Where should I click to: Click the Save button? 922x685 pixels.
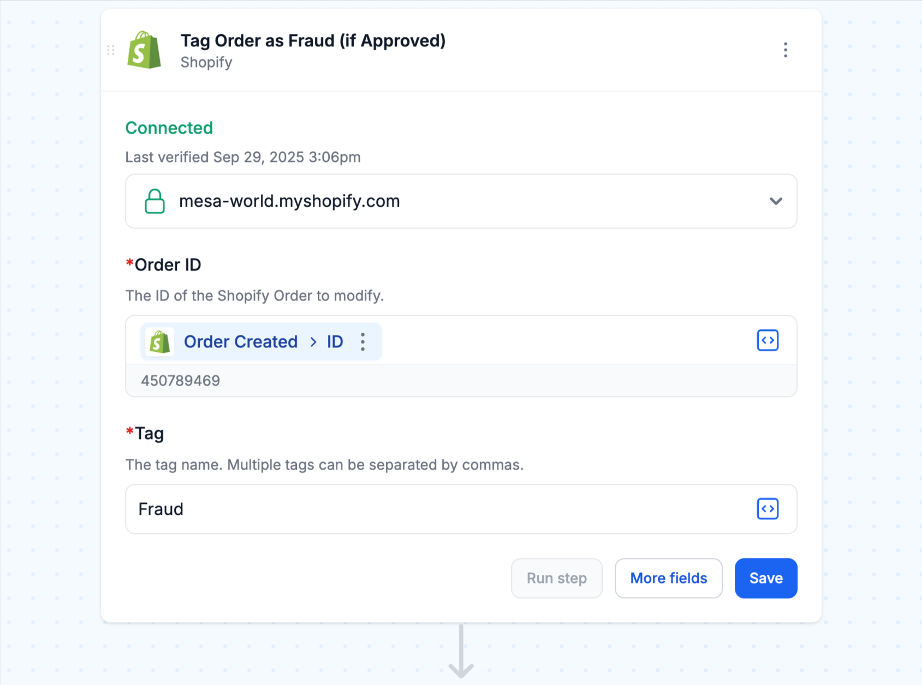pos(766,578)
